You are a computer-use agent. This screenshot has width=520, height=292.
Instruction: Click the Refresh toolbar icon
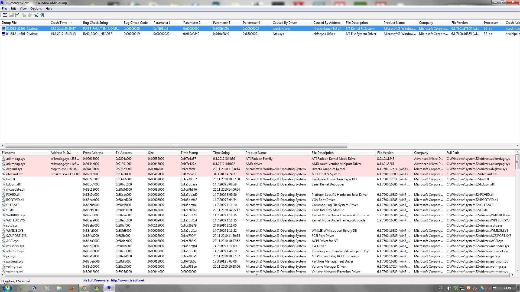coord(17,15)
